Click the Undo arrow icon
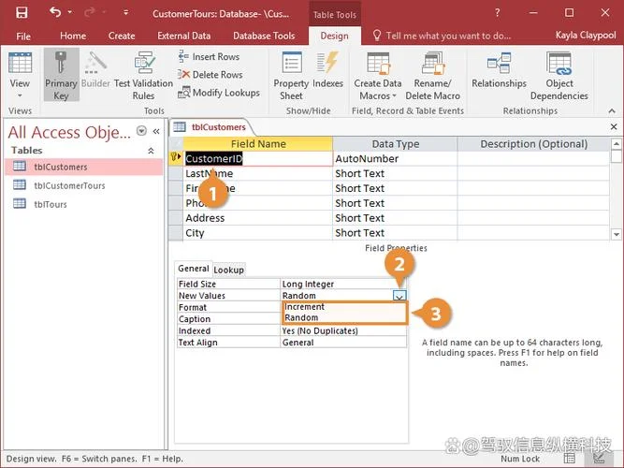Viewport: 624px width, 468px height. (x=55, y=12)
